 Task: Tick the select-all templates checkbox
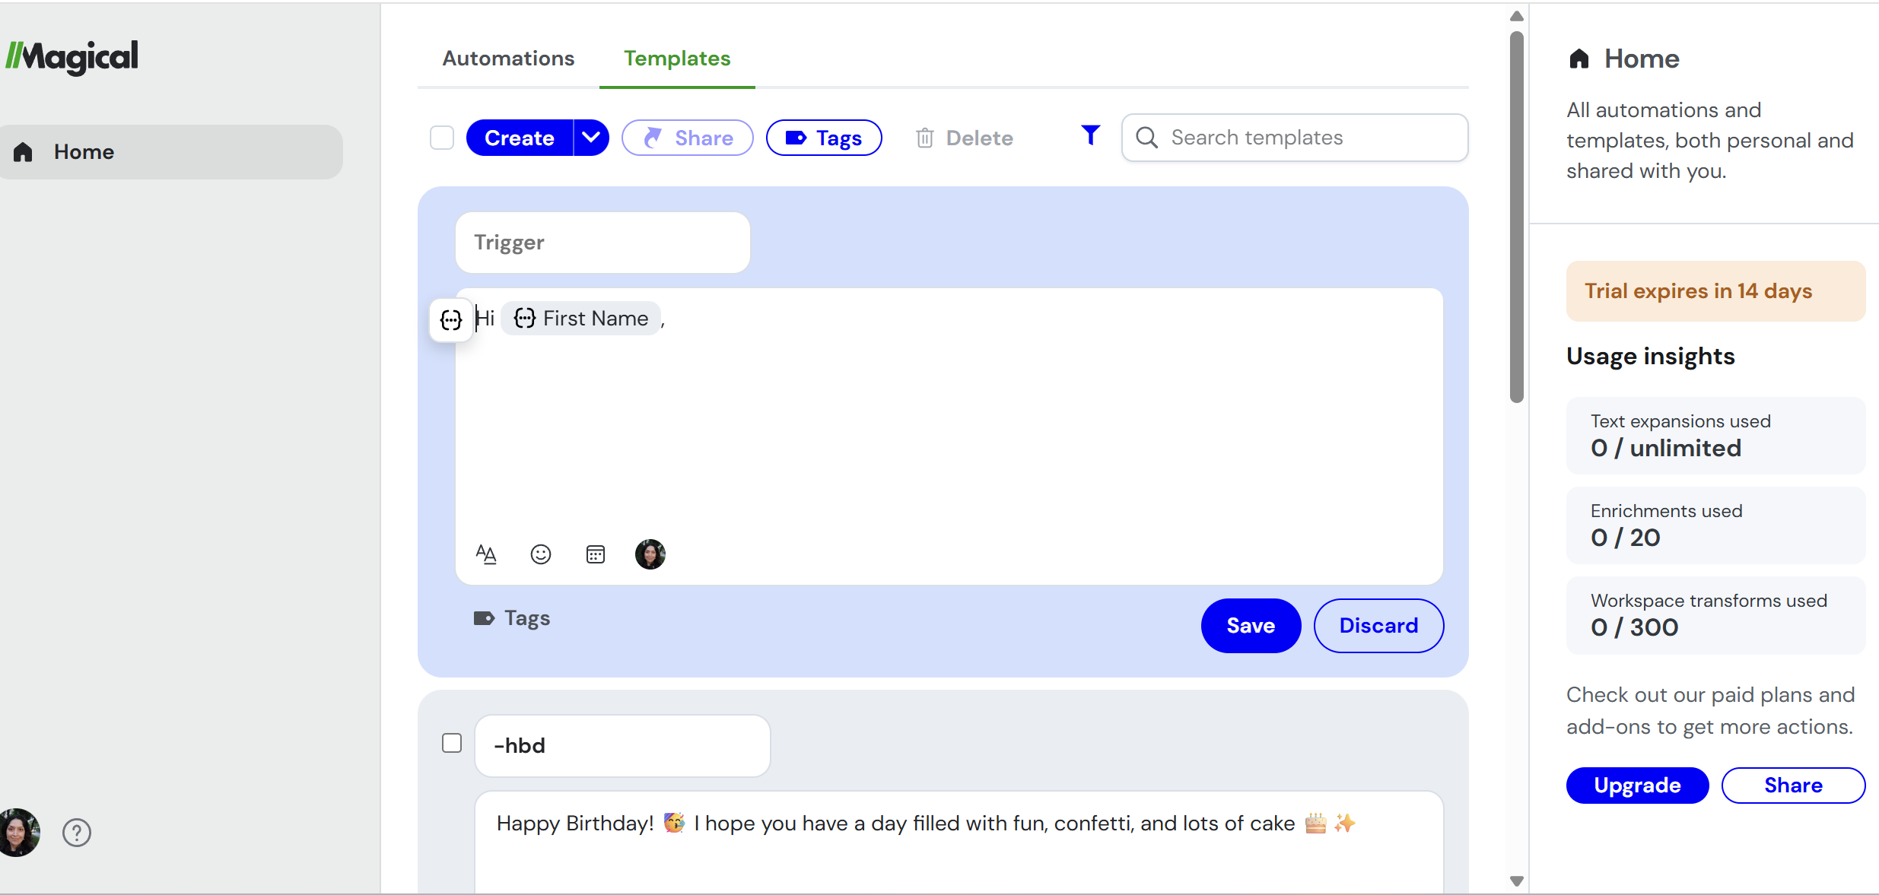(442, 138)
